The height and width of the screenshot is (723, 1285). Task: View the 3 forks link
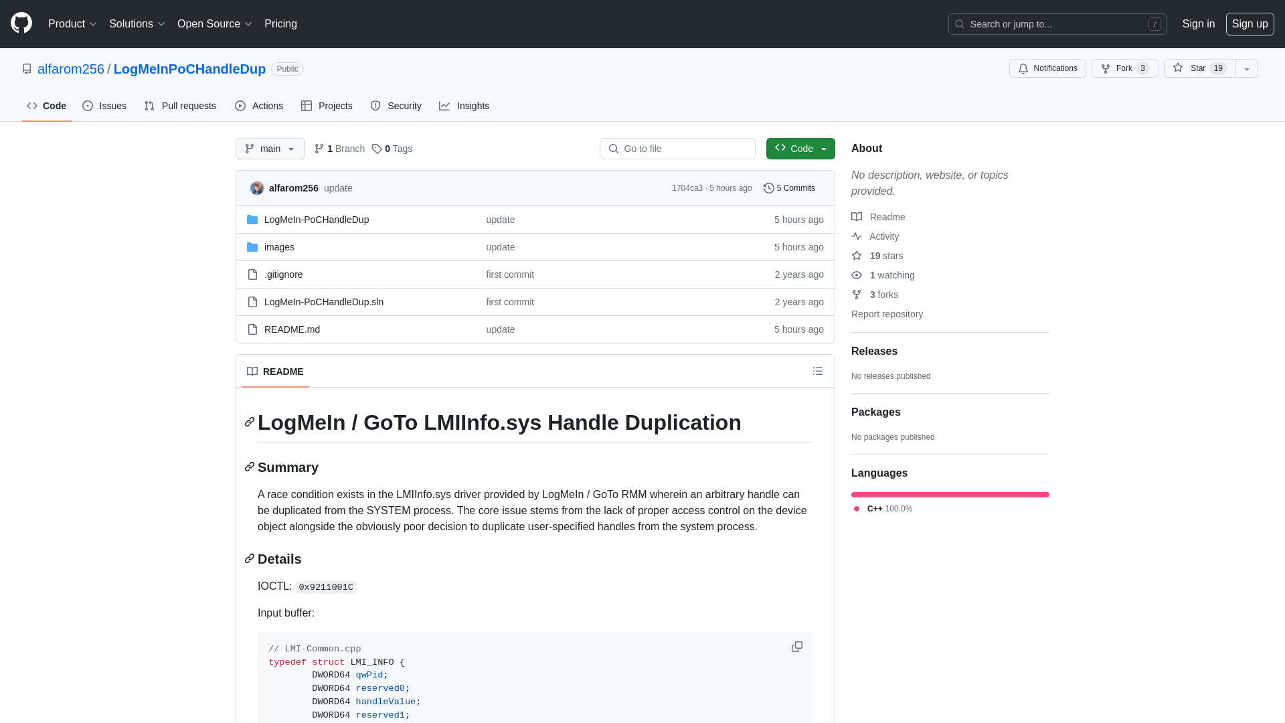point(875,295)
